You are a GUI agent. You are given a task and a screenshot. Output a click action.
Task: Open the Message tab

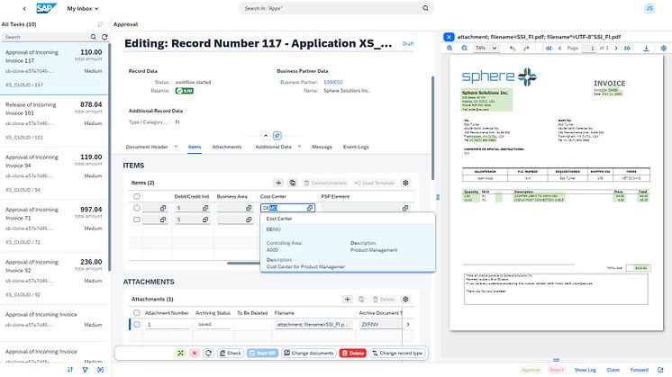322,146
